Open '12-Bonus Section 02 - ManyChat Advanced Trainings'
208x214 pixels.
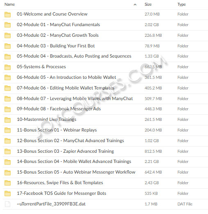tap(70, 140)
